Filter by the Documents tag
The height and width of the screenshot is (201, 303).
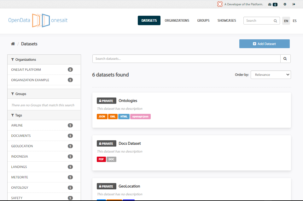(x=44, y=136)
